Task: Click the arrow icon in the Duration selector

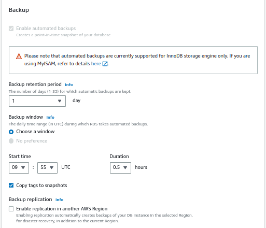Action: coord(125,167)
